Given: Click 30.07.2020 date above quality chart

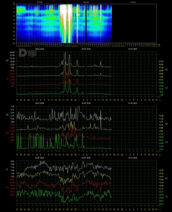Looking at the screenshot, I should (86, 103).
